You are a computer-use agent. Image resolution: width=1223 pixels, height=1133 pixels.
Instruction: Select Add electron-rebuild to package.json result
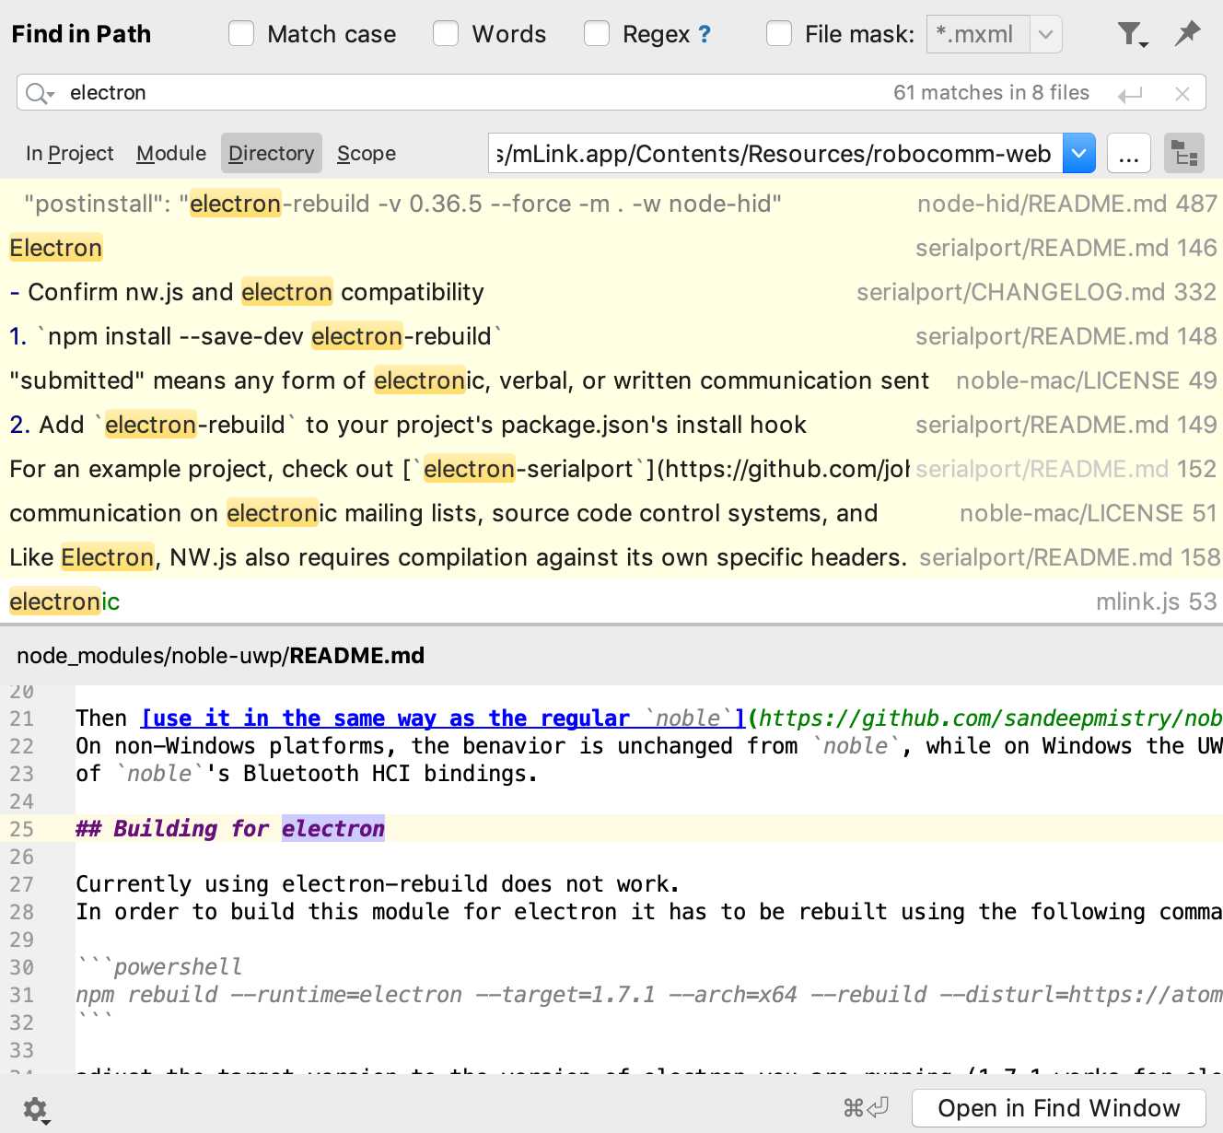click(x=611, y=425)
